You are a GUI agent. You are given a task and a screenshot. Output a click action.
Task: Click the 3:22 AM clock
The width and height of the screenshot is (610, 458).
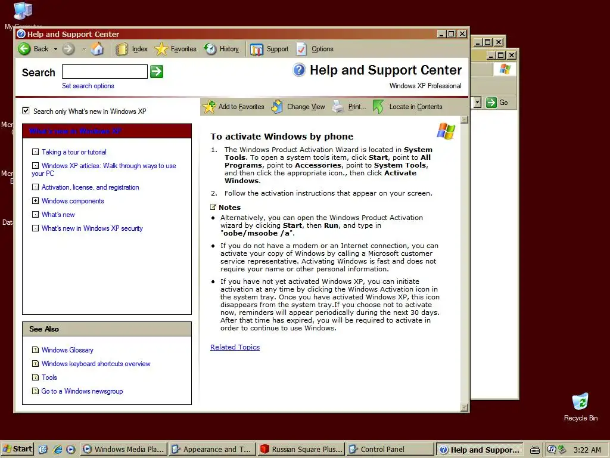point(587,450)
